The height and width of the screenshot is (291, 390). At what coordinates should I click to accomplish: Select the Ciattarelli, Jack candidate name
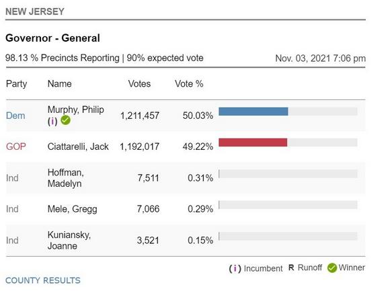click(78, 147)
